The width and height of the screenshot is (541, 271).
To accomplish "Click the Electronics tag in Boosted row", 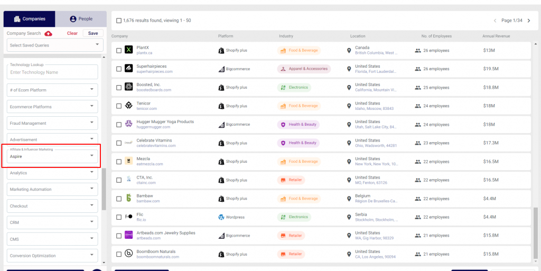I will tap(294, 88).
